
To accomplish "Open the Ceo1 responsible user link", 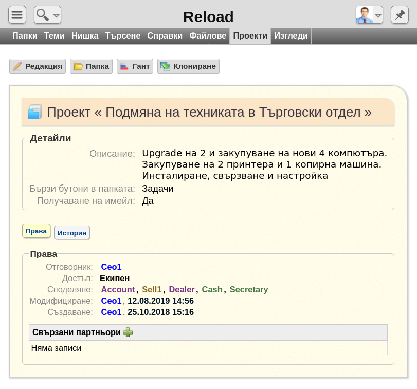I will pos(111,267).
